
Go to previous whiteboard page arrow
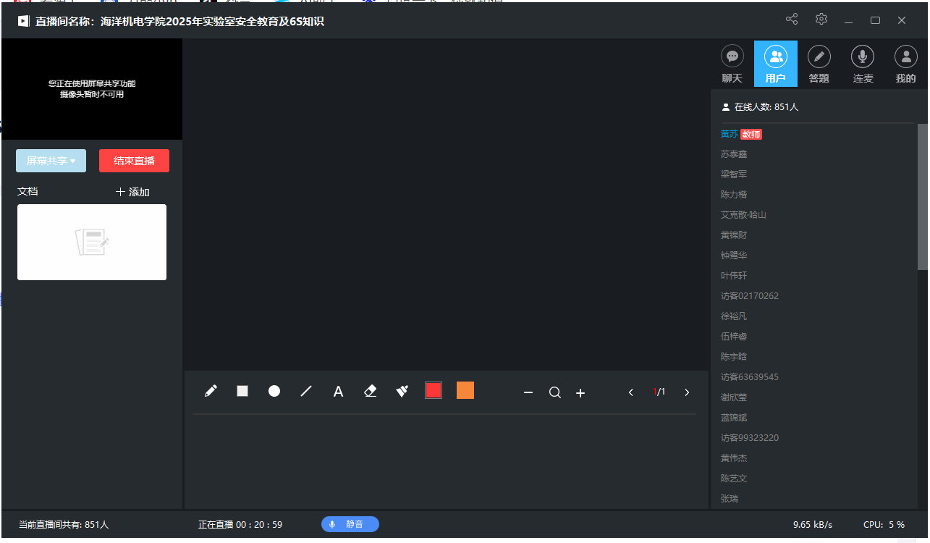tap(631, 392)
